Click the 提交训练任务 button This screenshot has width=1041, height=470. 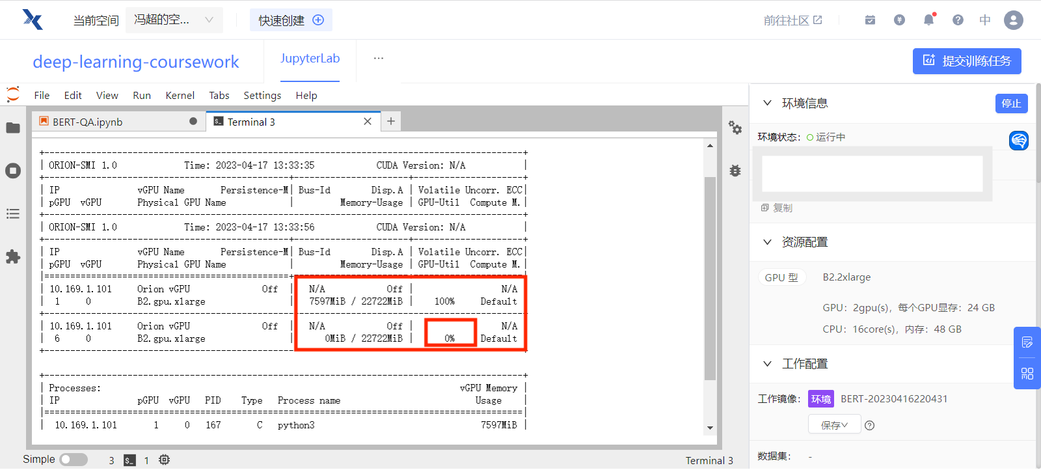coord(966,61)
